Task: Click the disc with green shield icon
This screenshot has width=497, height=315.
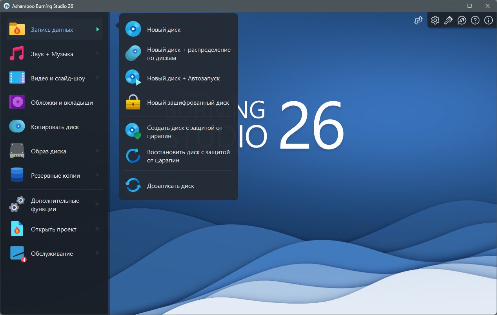Action: click(x=133, y=131)
